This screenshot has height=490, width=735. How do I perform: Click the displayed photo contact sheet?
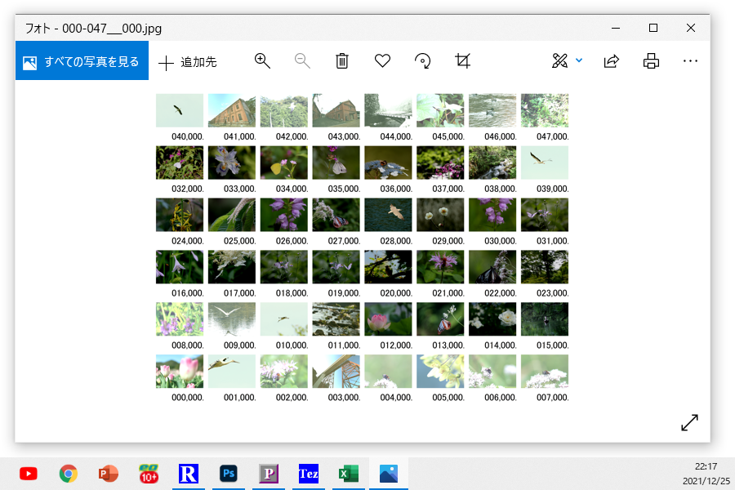point(362,247)
